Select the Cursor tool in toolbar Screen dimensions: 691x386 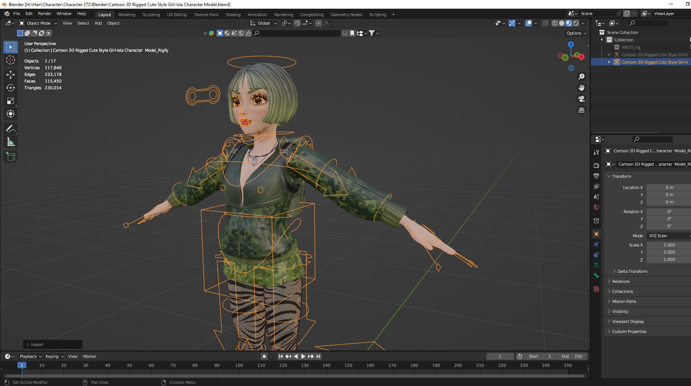coord(10,60)
